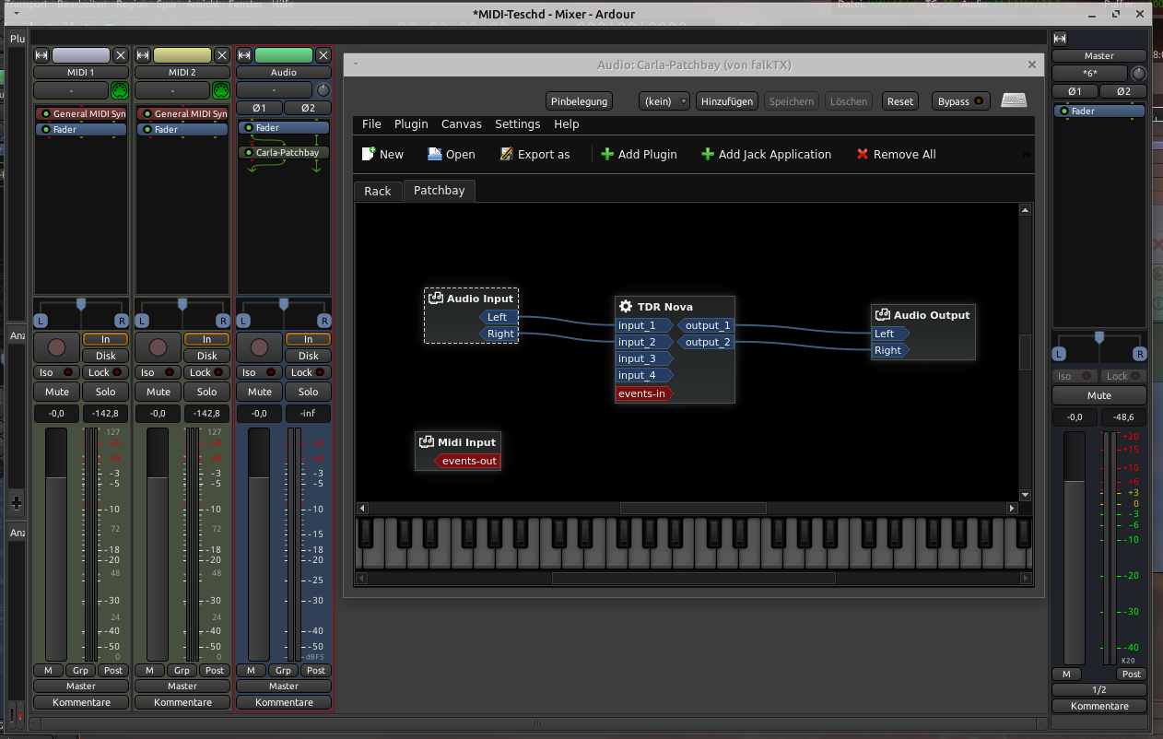The width and height of the screenshot is (1163, 739).
Task: Click the MIDI 1 strip width toggle icon
Action: point(41,55)
